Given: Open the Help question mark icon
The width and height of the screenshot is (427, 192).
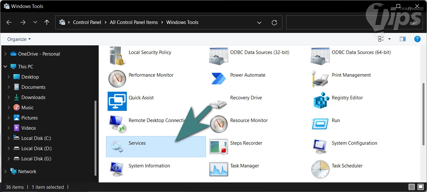Looking at the screenshot, I should pos(417,39).
